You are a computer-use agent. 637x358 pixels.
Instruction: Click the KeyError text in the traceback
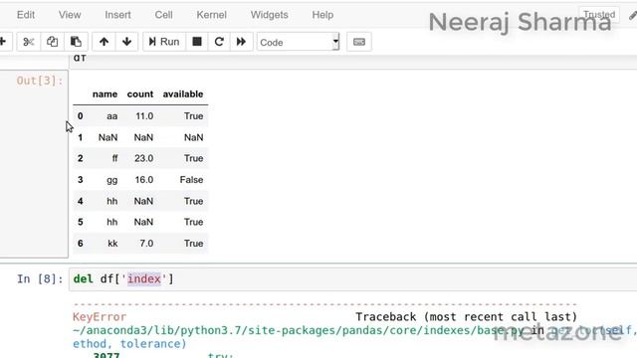(100, 317)
